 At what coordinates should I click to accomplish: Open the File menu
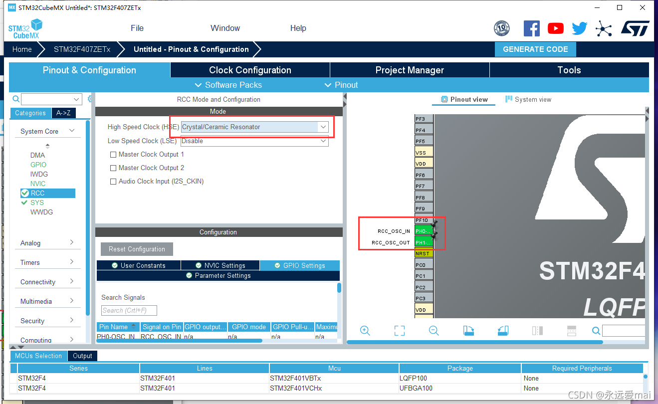[137, 28]
